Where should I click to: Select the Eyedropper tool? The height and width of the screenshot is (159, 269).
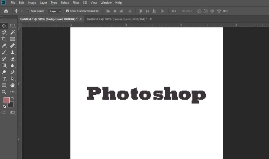4,46
